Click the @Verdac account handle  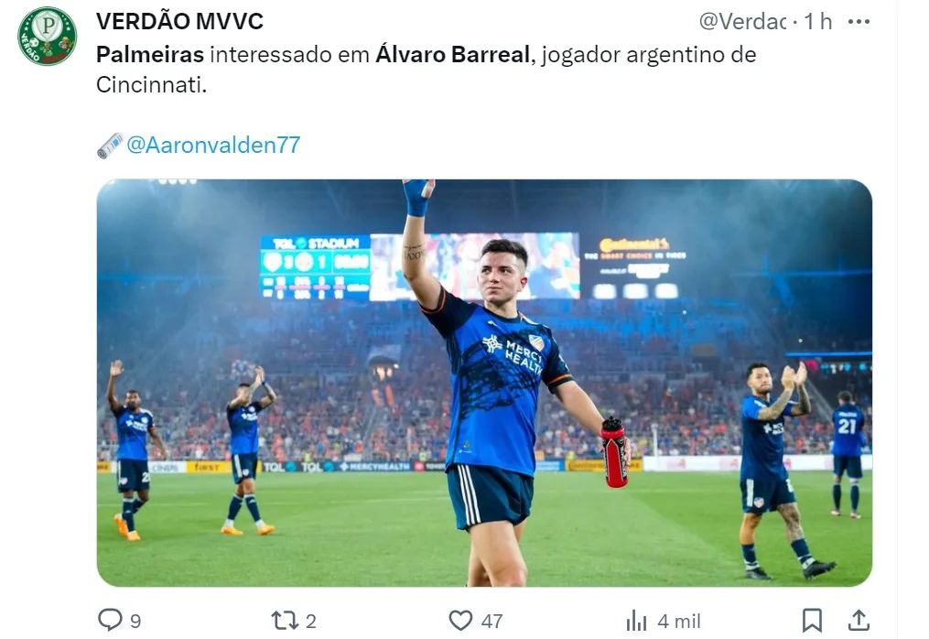click(743, 22)
